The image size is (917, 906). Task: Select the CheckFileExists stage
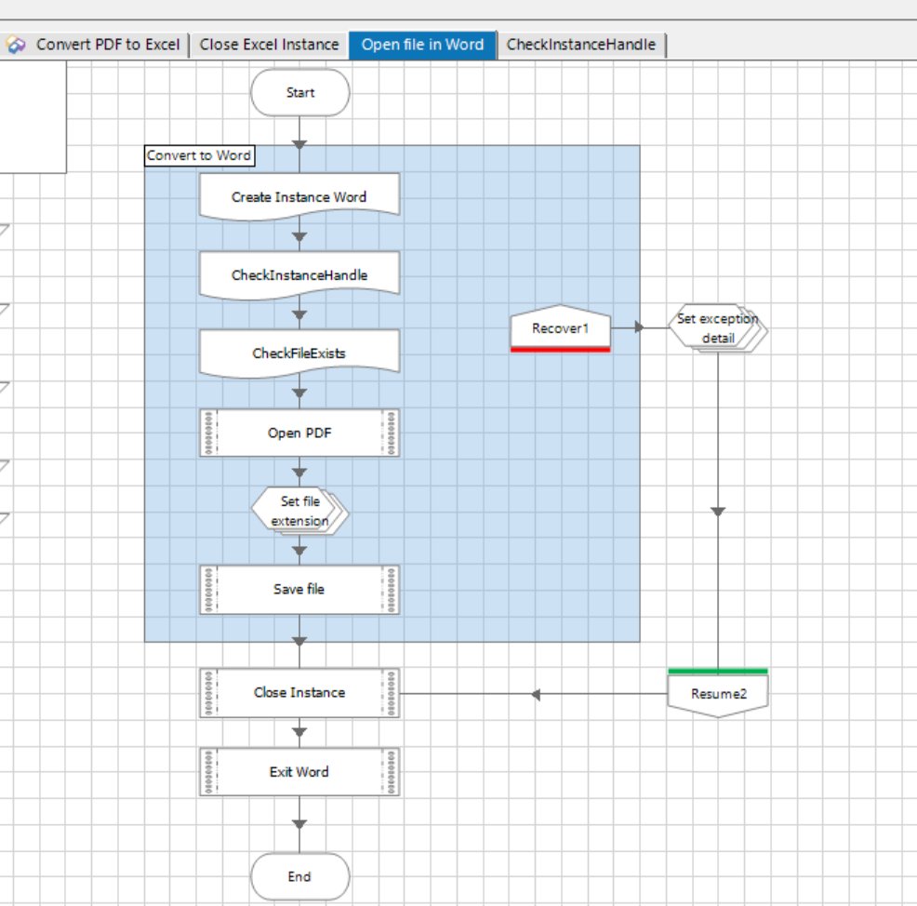[x=299, y=353]
